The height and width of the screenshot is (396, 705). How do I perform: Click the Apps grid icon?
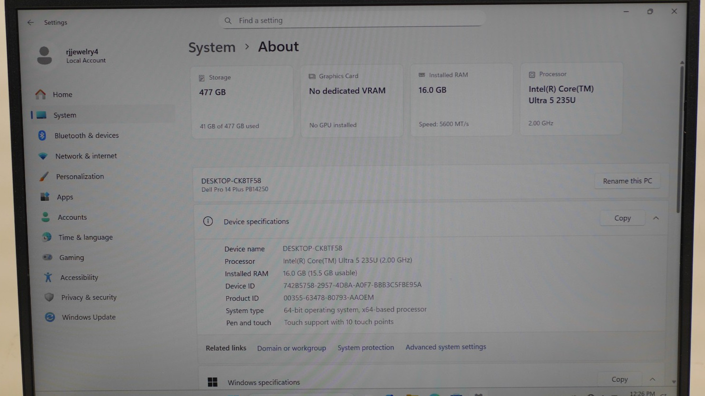[45, 197]
